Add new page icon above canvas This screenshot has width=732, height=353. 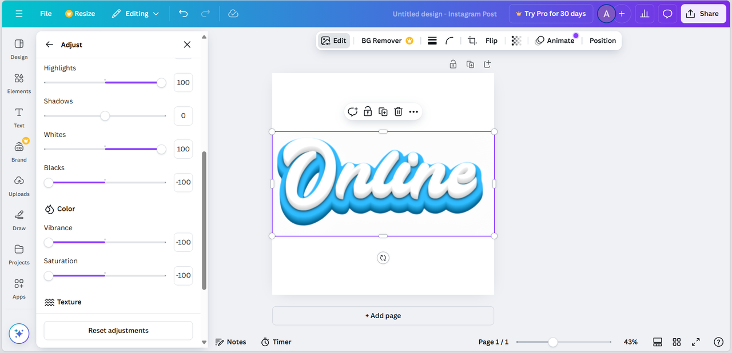487,65
